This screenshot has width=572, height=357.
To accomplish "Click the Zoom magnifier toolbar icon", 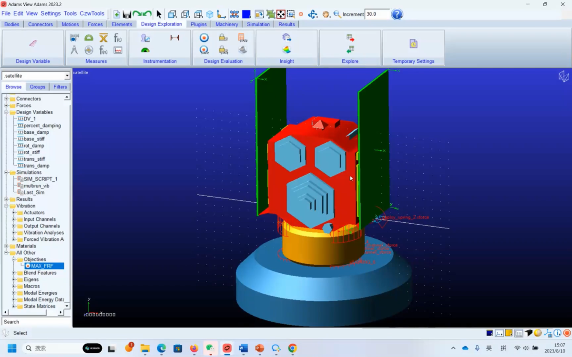I will [x=337, y=14].
